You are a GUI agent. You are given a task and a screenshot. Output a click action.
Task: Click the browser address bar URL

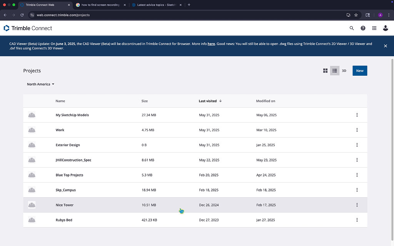63,15
